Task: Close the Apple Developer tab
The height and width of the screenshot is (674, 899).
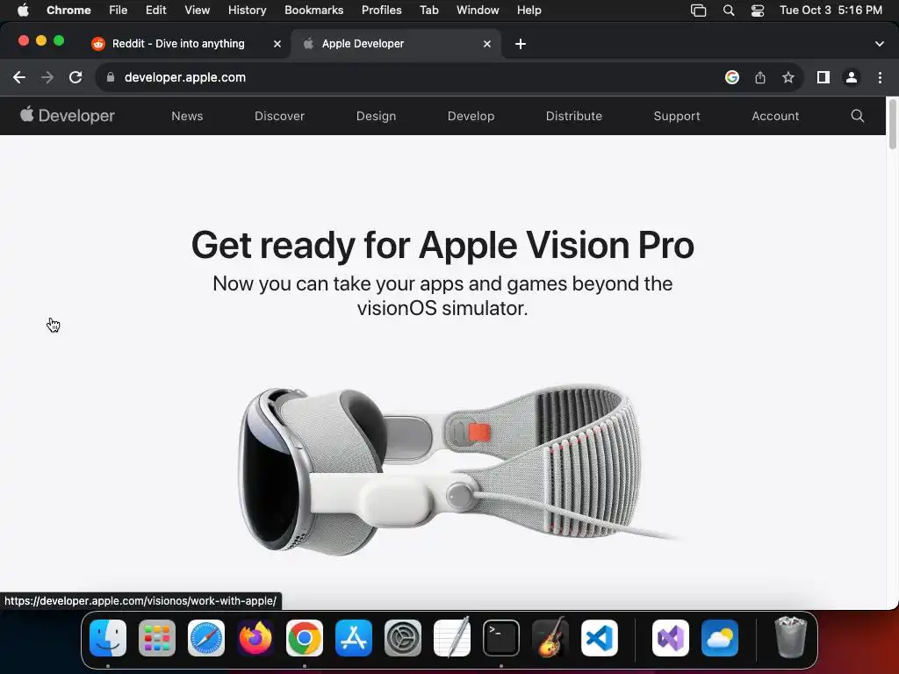Action: 487,44
